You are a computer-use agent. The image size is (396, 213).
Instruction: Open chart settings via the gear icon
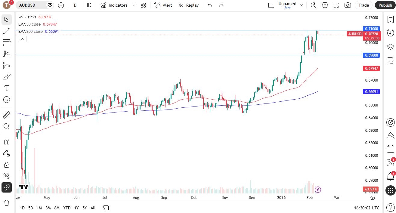point(325,5)
